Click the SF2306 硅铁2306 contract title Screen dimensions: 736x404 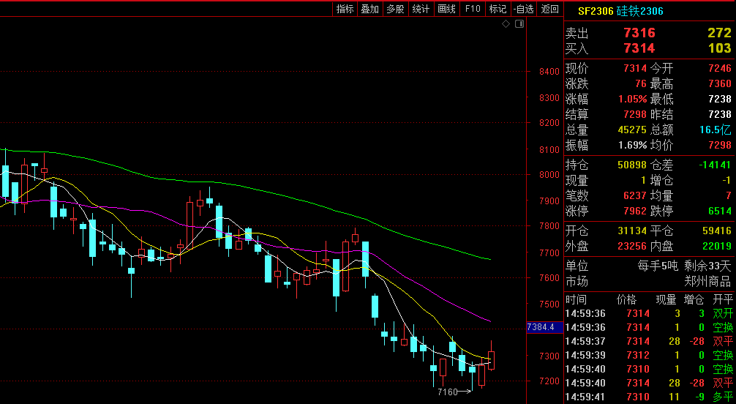pyautogui.click(x=620, y=11)
